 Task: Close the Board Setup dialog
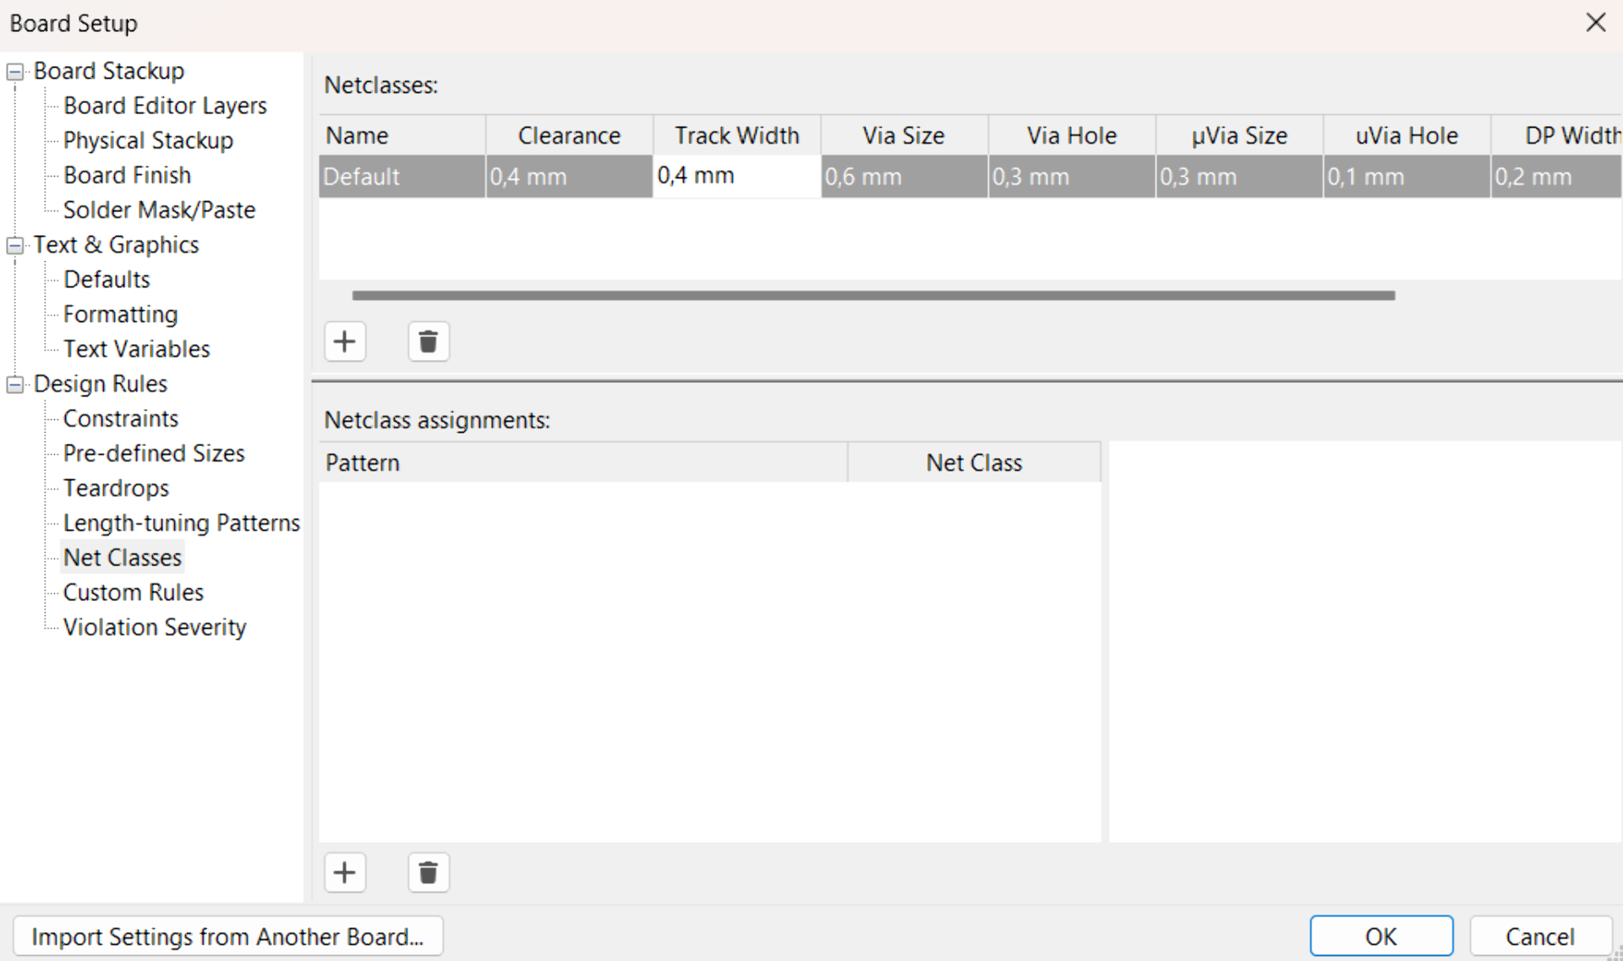pos(1595,23)
